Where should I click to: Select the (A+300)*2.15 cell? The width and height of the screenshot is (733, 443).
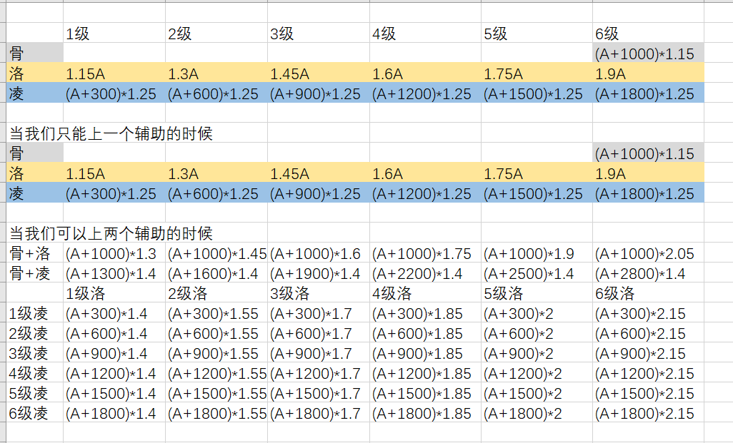point(648,313)
